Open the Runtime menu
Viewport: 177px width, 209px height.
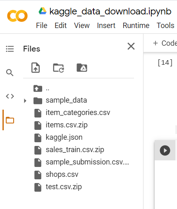point(136,26)
